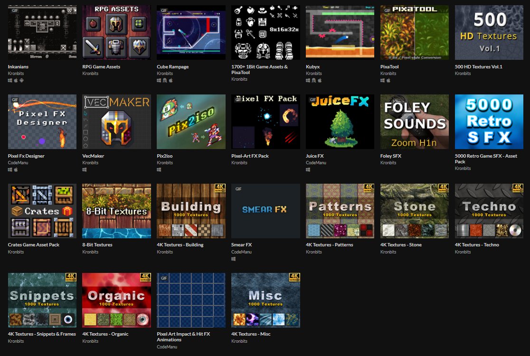Open the Crates cover image

click(x=42, y=211)
